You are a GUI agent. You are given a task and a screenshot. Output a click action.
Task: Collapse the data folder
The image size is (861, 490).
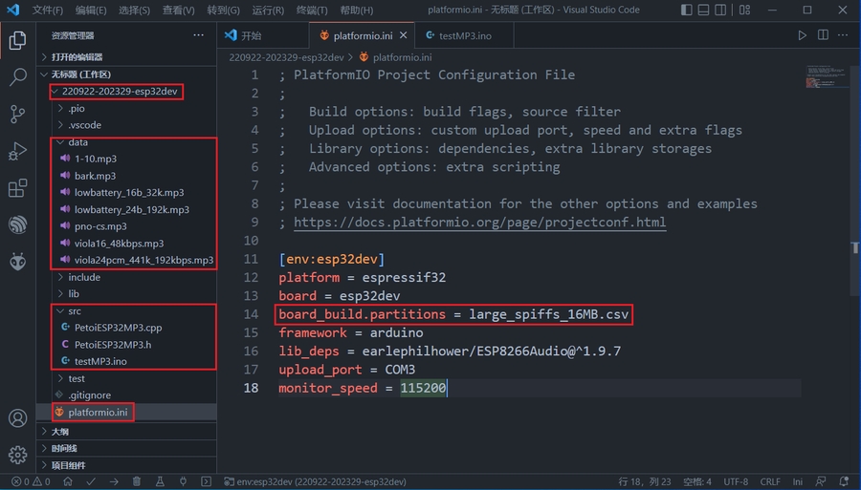pos(77,142)
